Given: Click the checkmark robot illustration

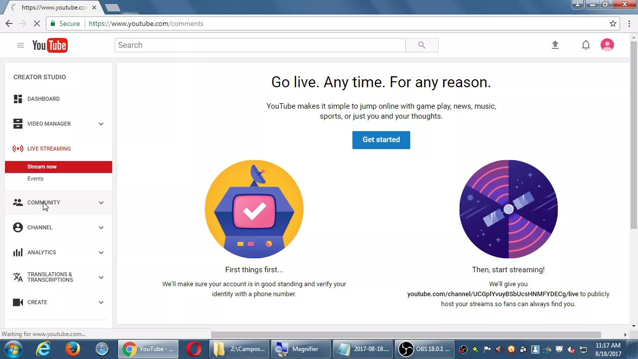Looking at the screenshot, I should (x=254, y=209).
